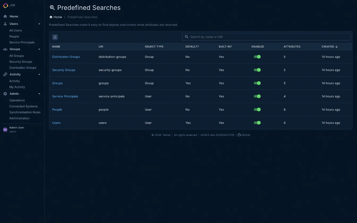
Task: Collapse the Admin sidebar section
Action: [39, 93]
